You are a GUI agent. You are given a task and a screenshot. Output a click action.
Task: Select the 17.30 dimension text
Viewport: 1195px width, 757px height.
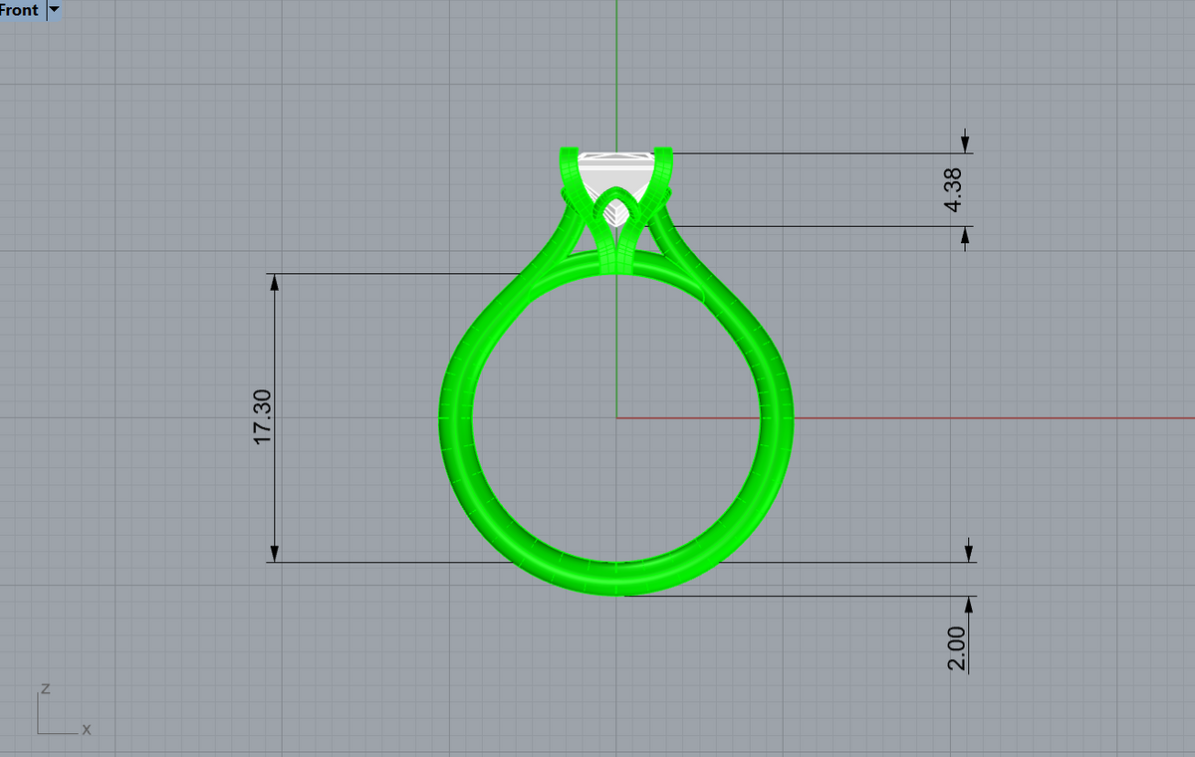pyautogui.click(x=264, y=417)
